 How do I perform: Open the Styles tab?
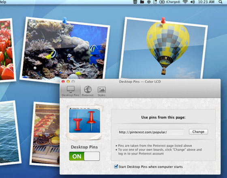pos(101,91)
